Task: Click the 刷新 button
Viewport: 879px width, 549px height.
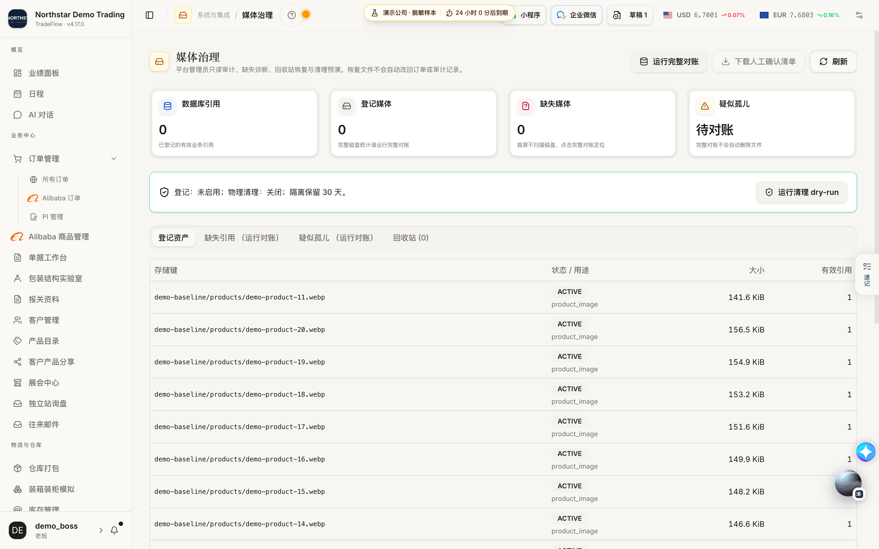Action: (x=833, y=62)
